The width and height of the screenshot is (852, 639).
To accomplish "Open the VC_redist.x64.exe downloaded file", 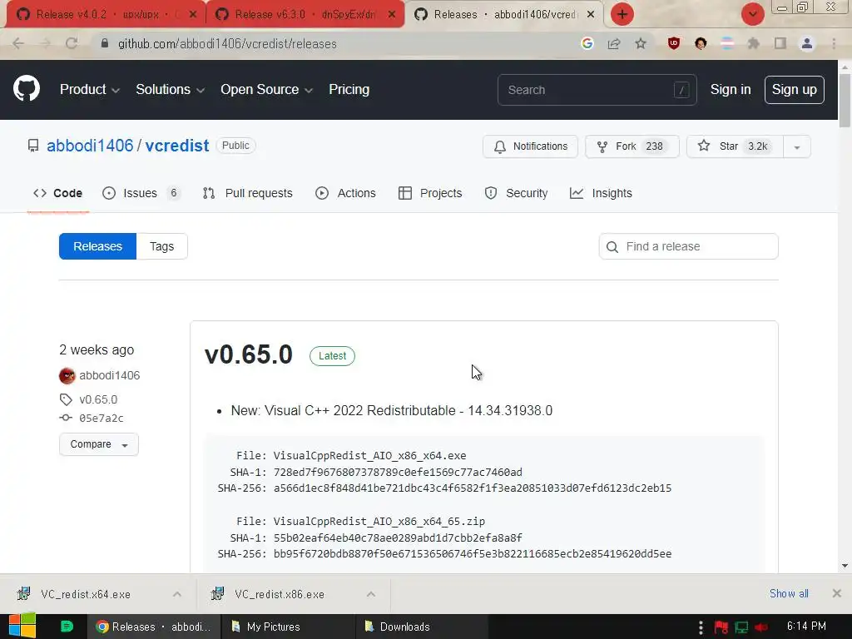I will [x=86, y=594].
